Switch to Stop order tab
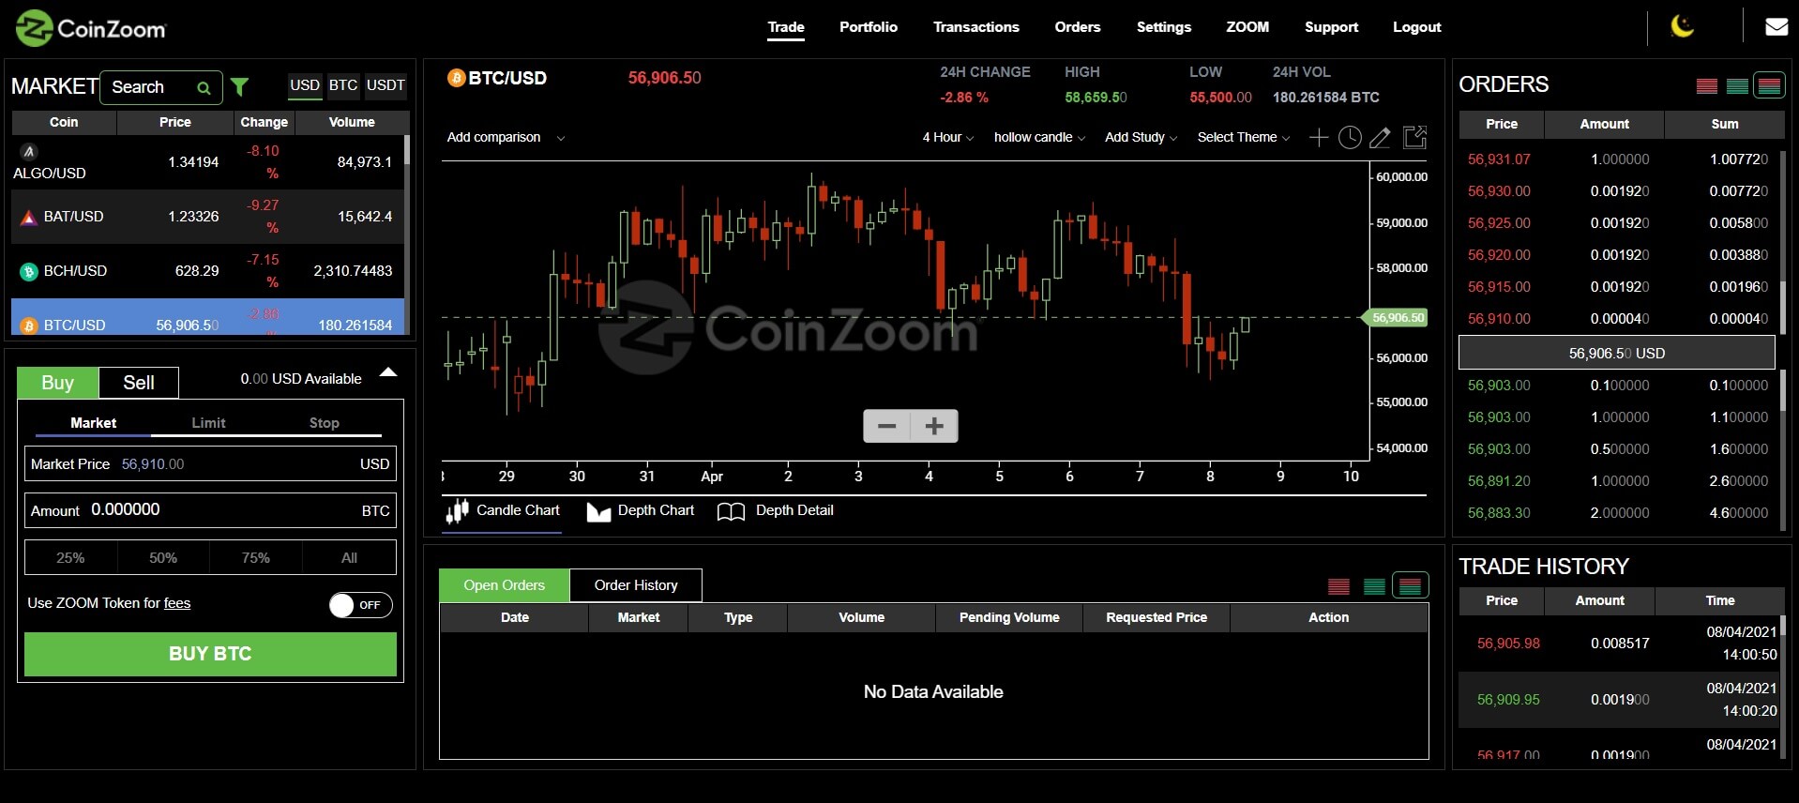1799x803 pixels. (x=325, y=423)
